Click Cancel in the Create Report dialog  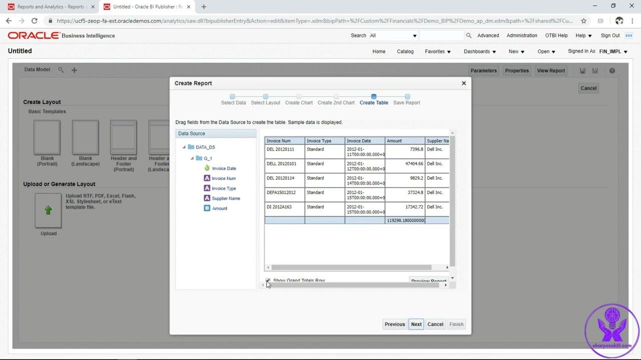click(x=435, y=324)
